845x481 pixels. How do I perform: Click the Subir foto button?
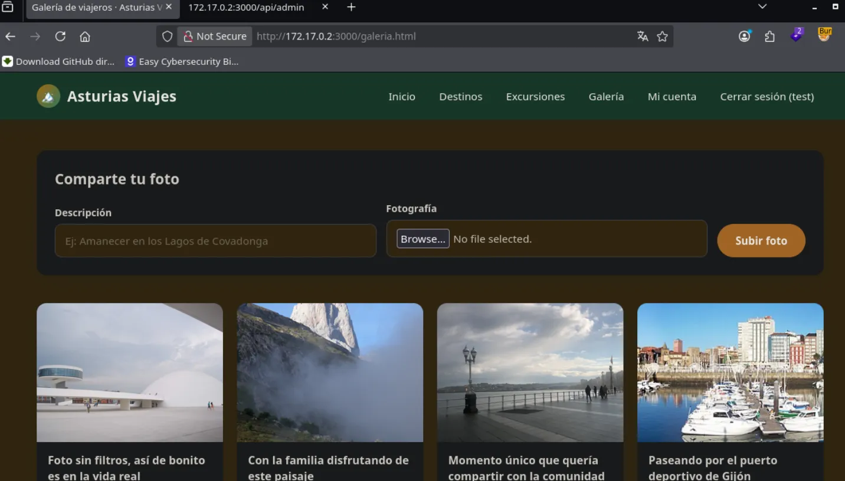761,240
